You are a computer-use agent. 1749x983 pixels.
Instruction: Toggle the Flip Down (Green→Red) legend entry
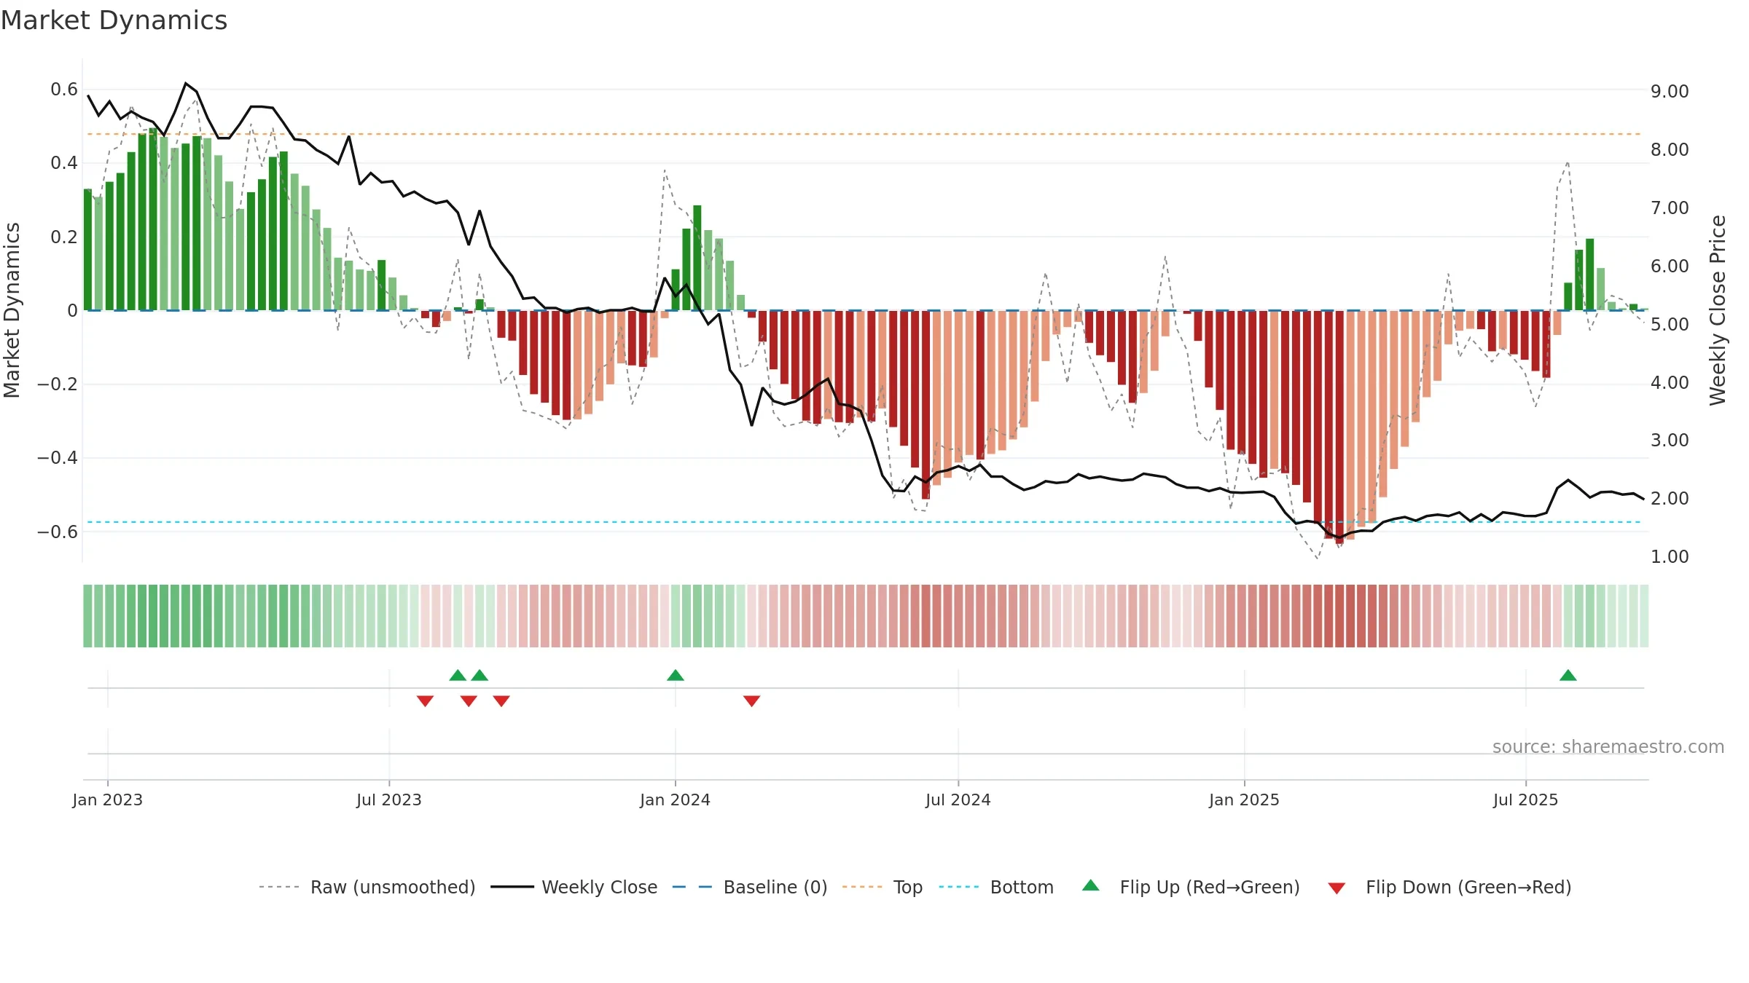click(1449, 887)
